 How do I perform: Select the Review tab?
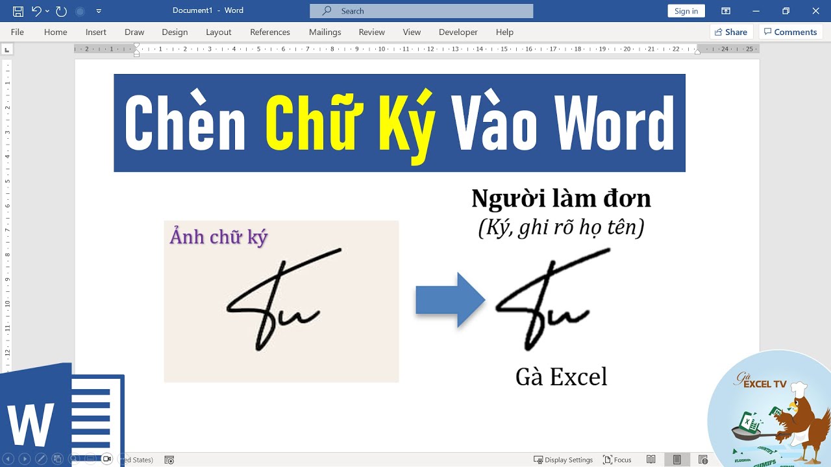(x=371, y=32)
